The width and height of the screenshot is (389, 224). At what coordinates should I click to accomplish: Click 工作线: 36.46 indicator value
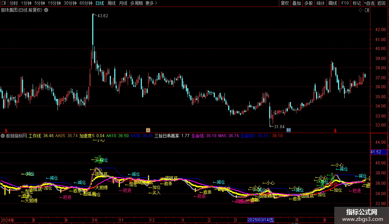(x=41, y=136)
